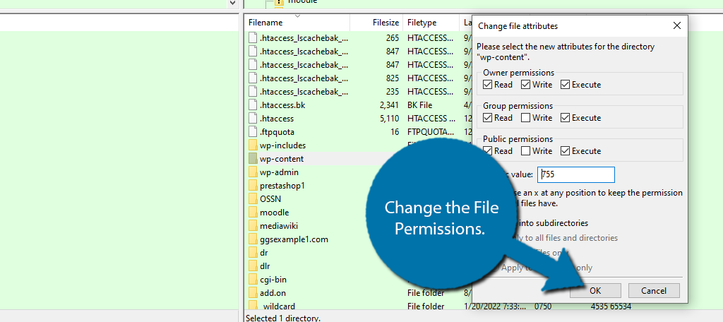Uncheck Public Execute permission
The height and width of the screenshot is (322, 723).
[566, 151]
